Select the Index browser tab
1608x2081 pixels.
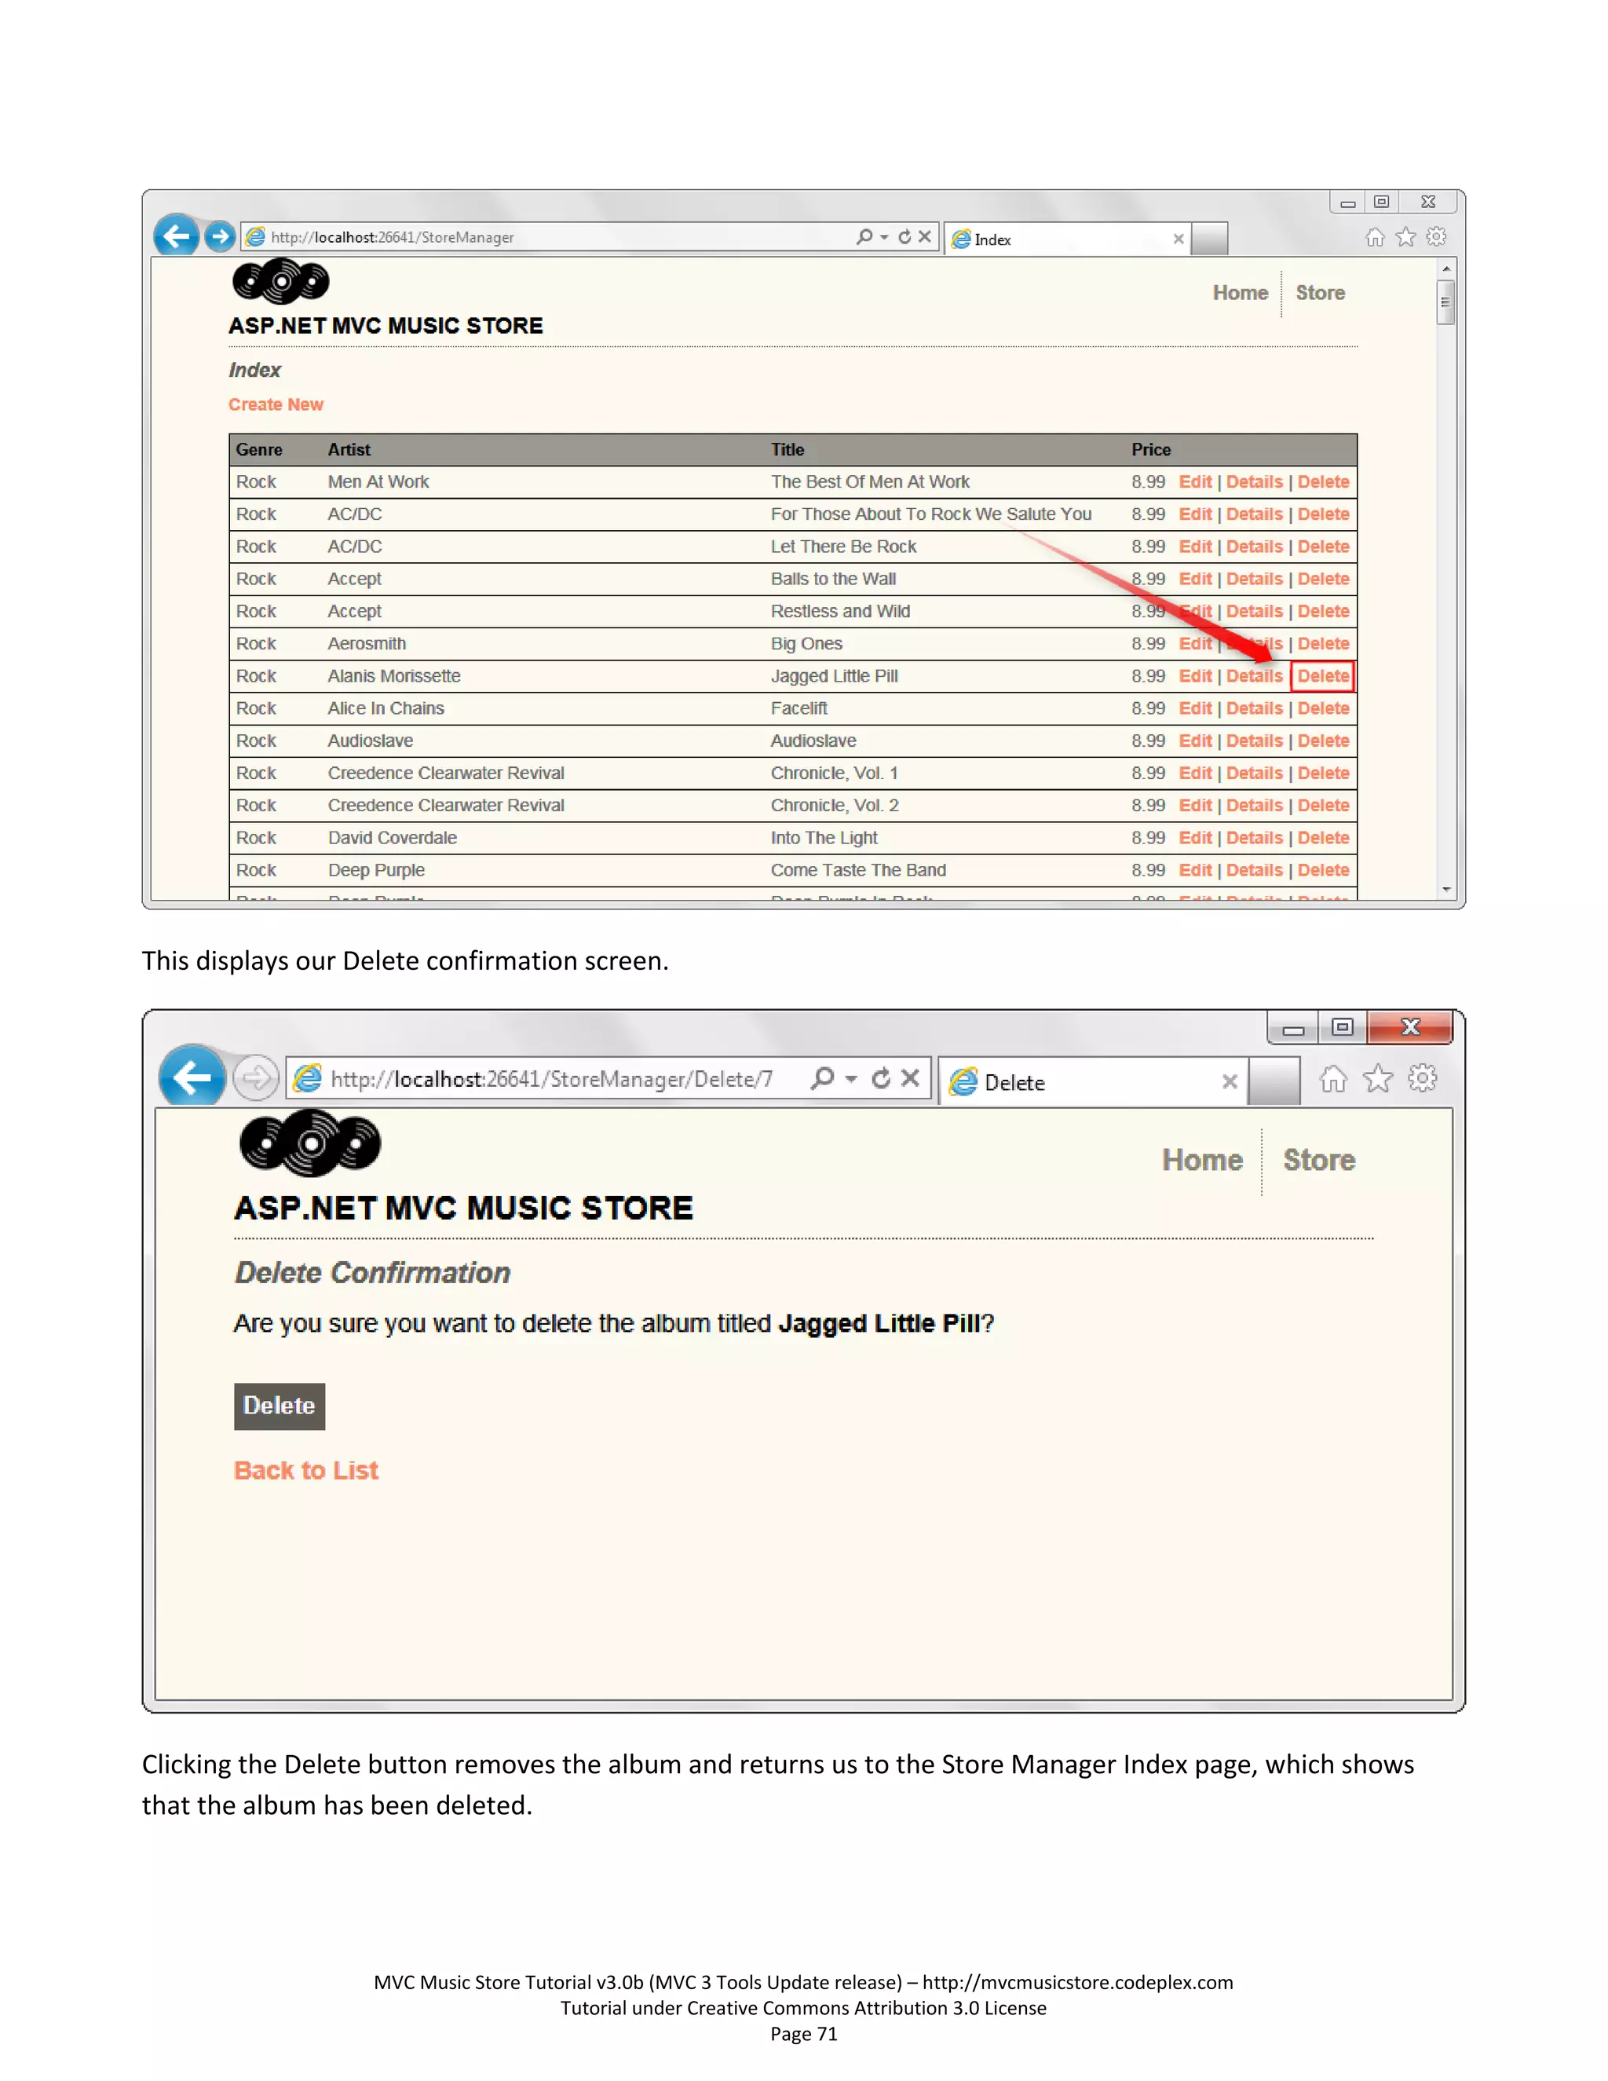pyautogui.click(x=1067, y=240)
